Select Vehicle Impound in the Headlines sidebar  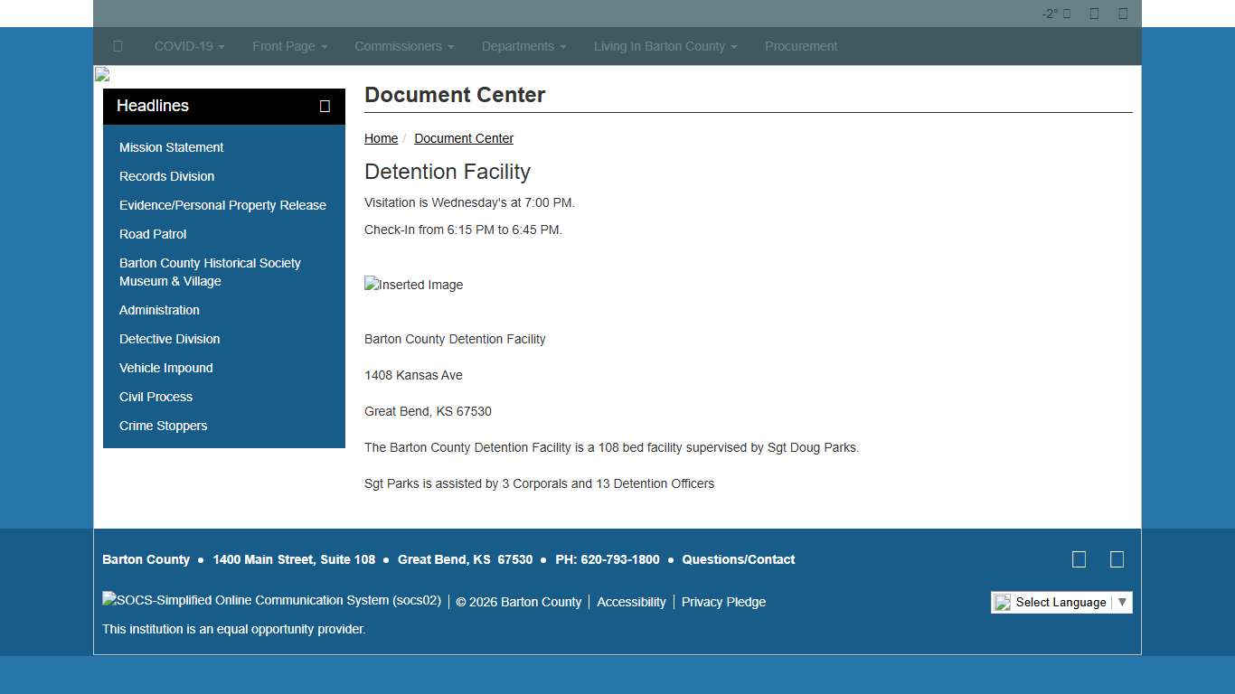point(165,368)
